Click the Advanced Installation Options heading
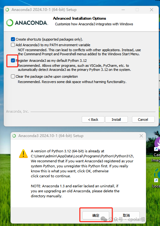 pyautogui.click(x=80, y=18)
